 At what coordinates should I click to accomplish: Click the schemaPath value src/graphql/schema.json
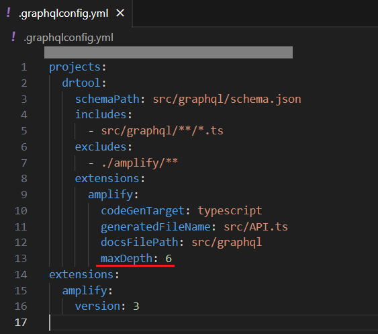click(227, 99)
